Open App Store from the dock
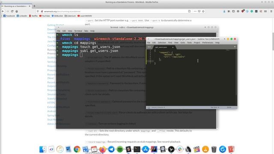274x154 pixels. [146, 149]
